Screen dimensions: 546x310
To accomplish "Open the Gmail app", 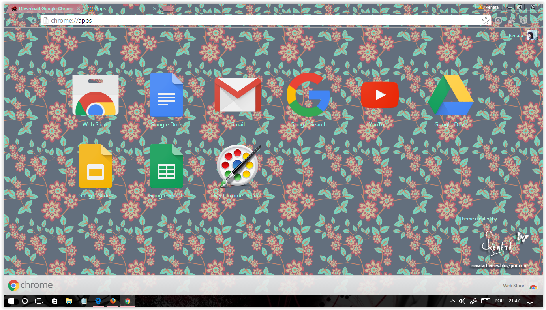I will point(237,95).
